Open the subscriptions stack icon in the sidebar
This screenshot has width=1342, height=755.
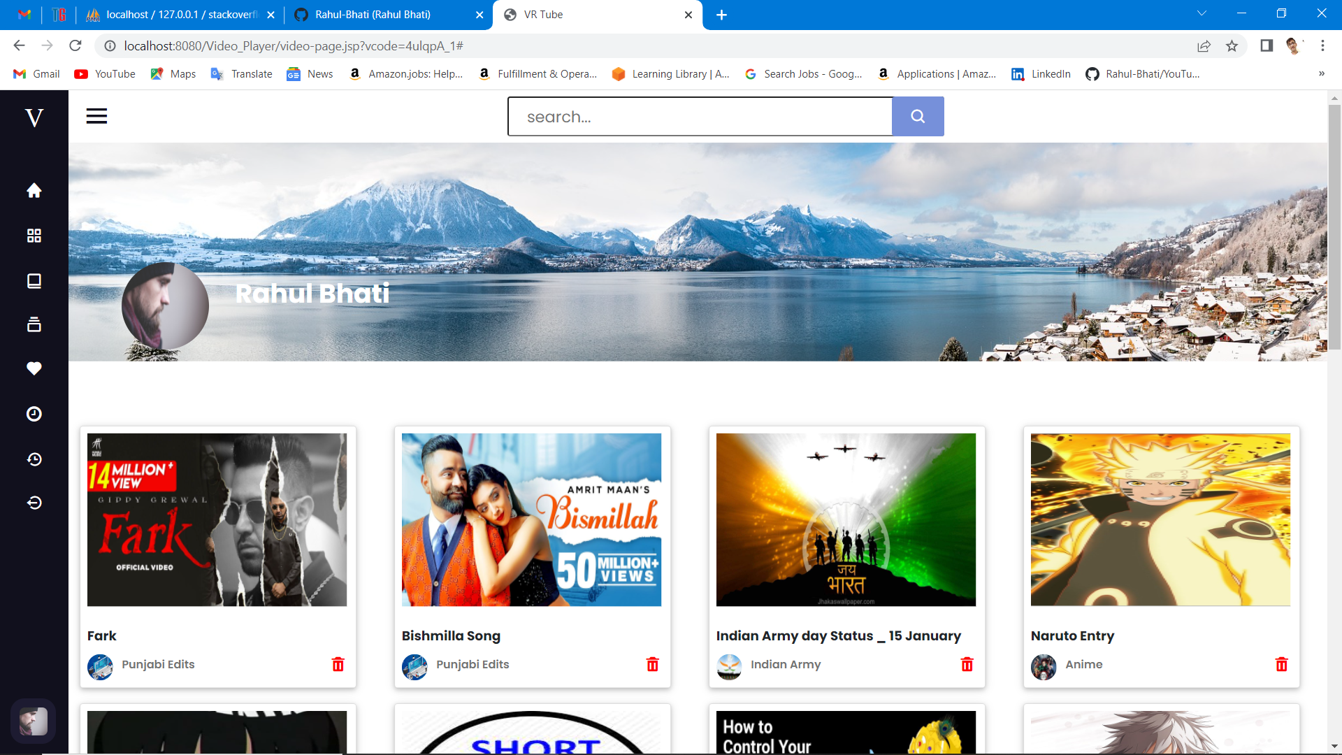coord(34,324)
